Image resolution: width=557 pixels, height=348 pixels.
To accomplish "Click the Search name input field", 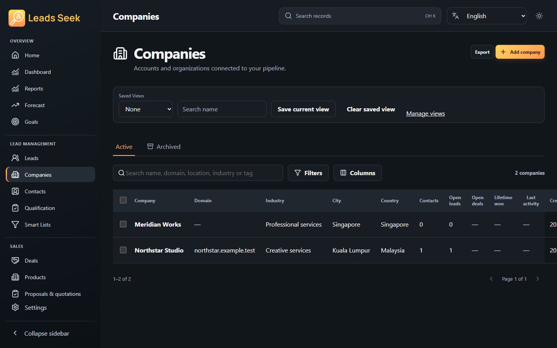I will (x=222, y=109).
